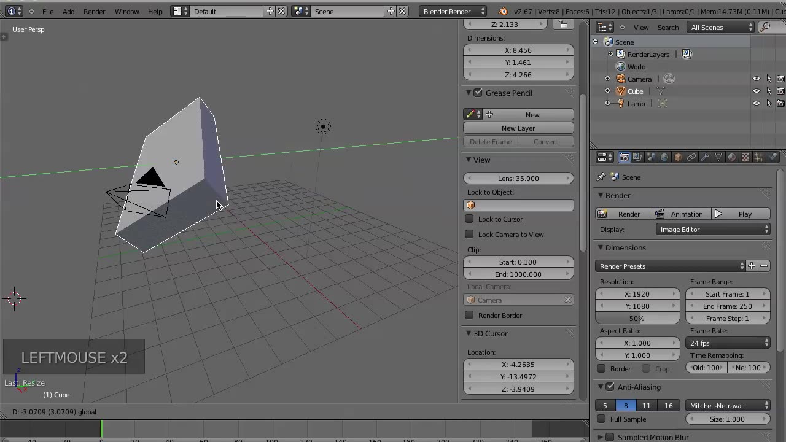Enable the Lock to Cursor checkbox
This screenshot has width=786, height=442.
pyautogui.click(x=470, y=219)
